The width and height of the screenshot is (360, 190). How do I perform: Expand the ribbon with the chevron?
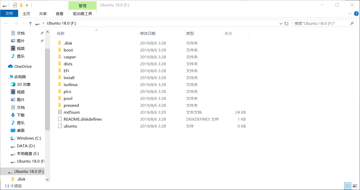(x=350, y=14)
